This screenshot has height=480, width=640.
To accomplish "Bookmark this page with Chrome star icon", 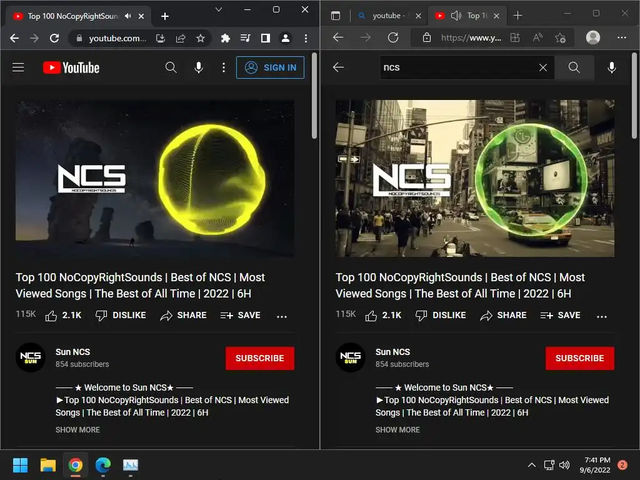I will click(x=201, y=38).
